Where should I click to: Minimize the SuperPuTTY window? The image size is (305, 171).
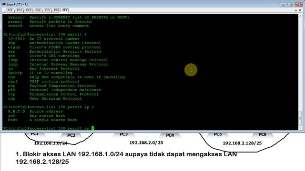pos(283,4)
